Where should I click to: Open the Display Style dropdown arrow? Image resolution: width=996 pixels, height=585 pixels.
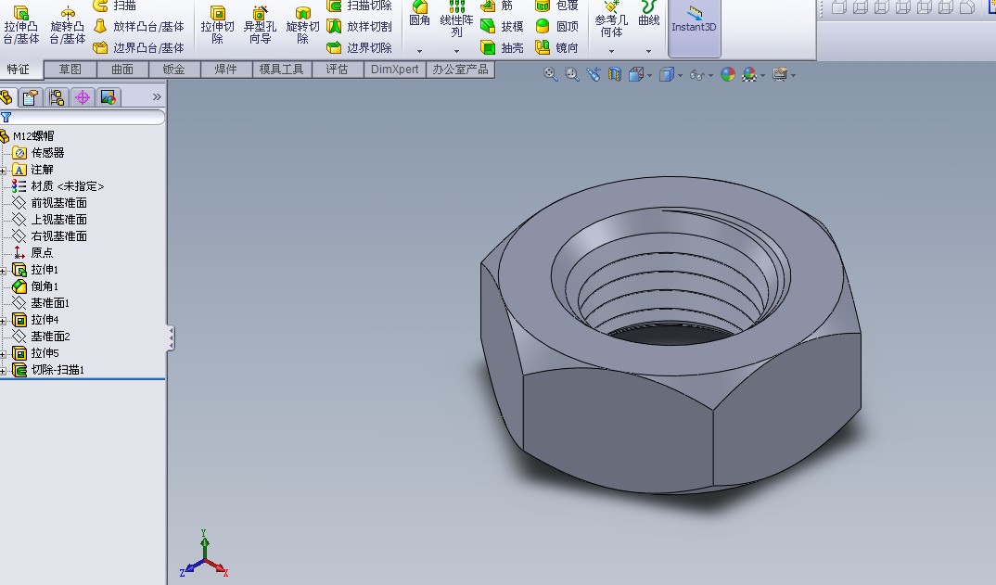[x=681, y=76]
